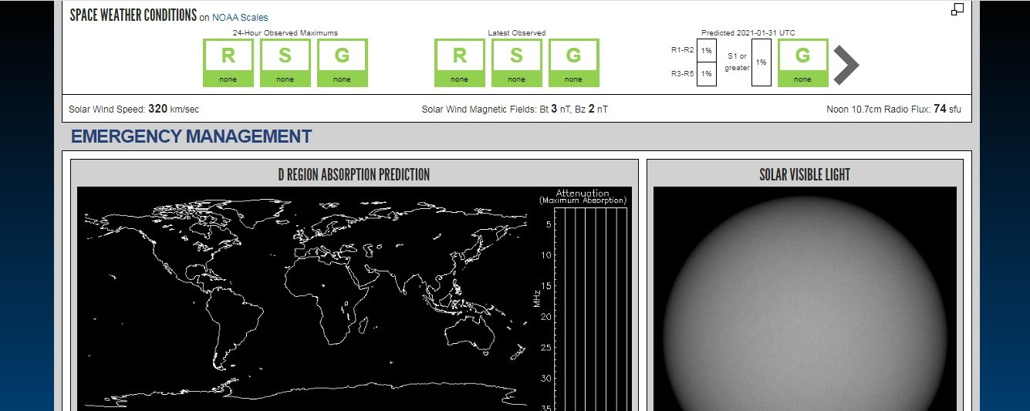Click the Latest Observed G scale box
Image resolution: width=1030 pixels, height=411 pixels.
tap(574, 62)
